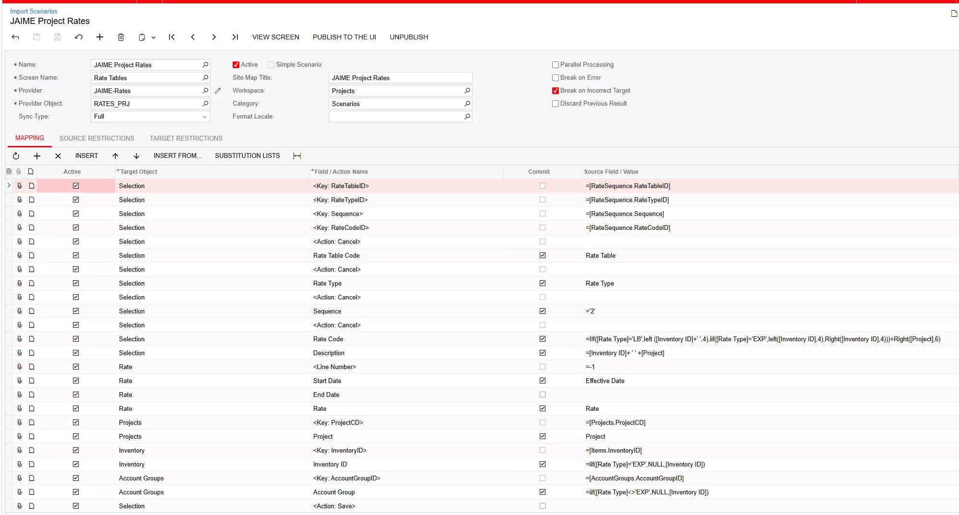Open the Screen Name lookup magnifier
Screen dimensions: 959x515
(205, 78)
